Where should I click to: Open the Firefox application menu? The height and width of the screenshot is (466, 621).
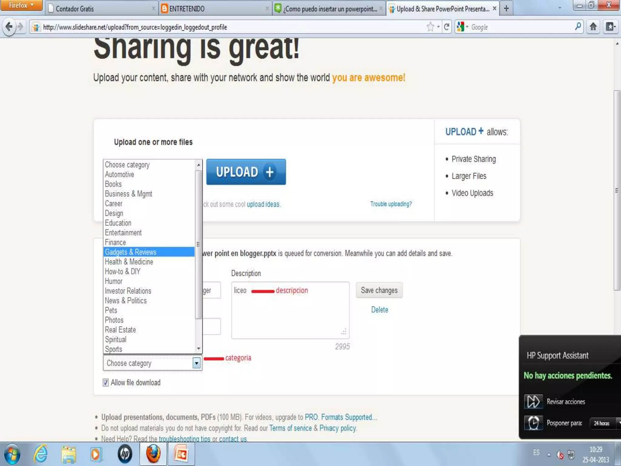click(21, 5)
